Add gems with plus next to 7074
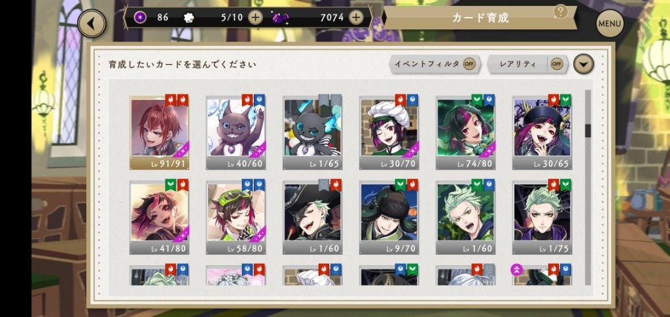Screen dimensions: 670x317 coord(356,18)
